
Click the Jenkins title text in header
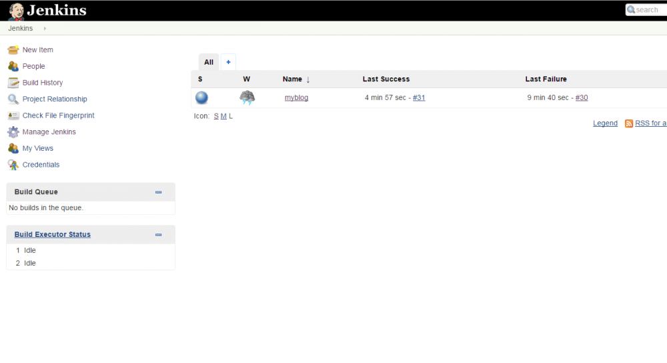click(57, 10)
